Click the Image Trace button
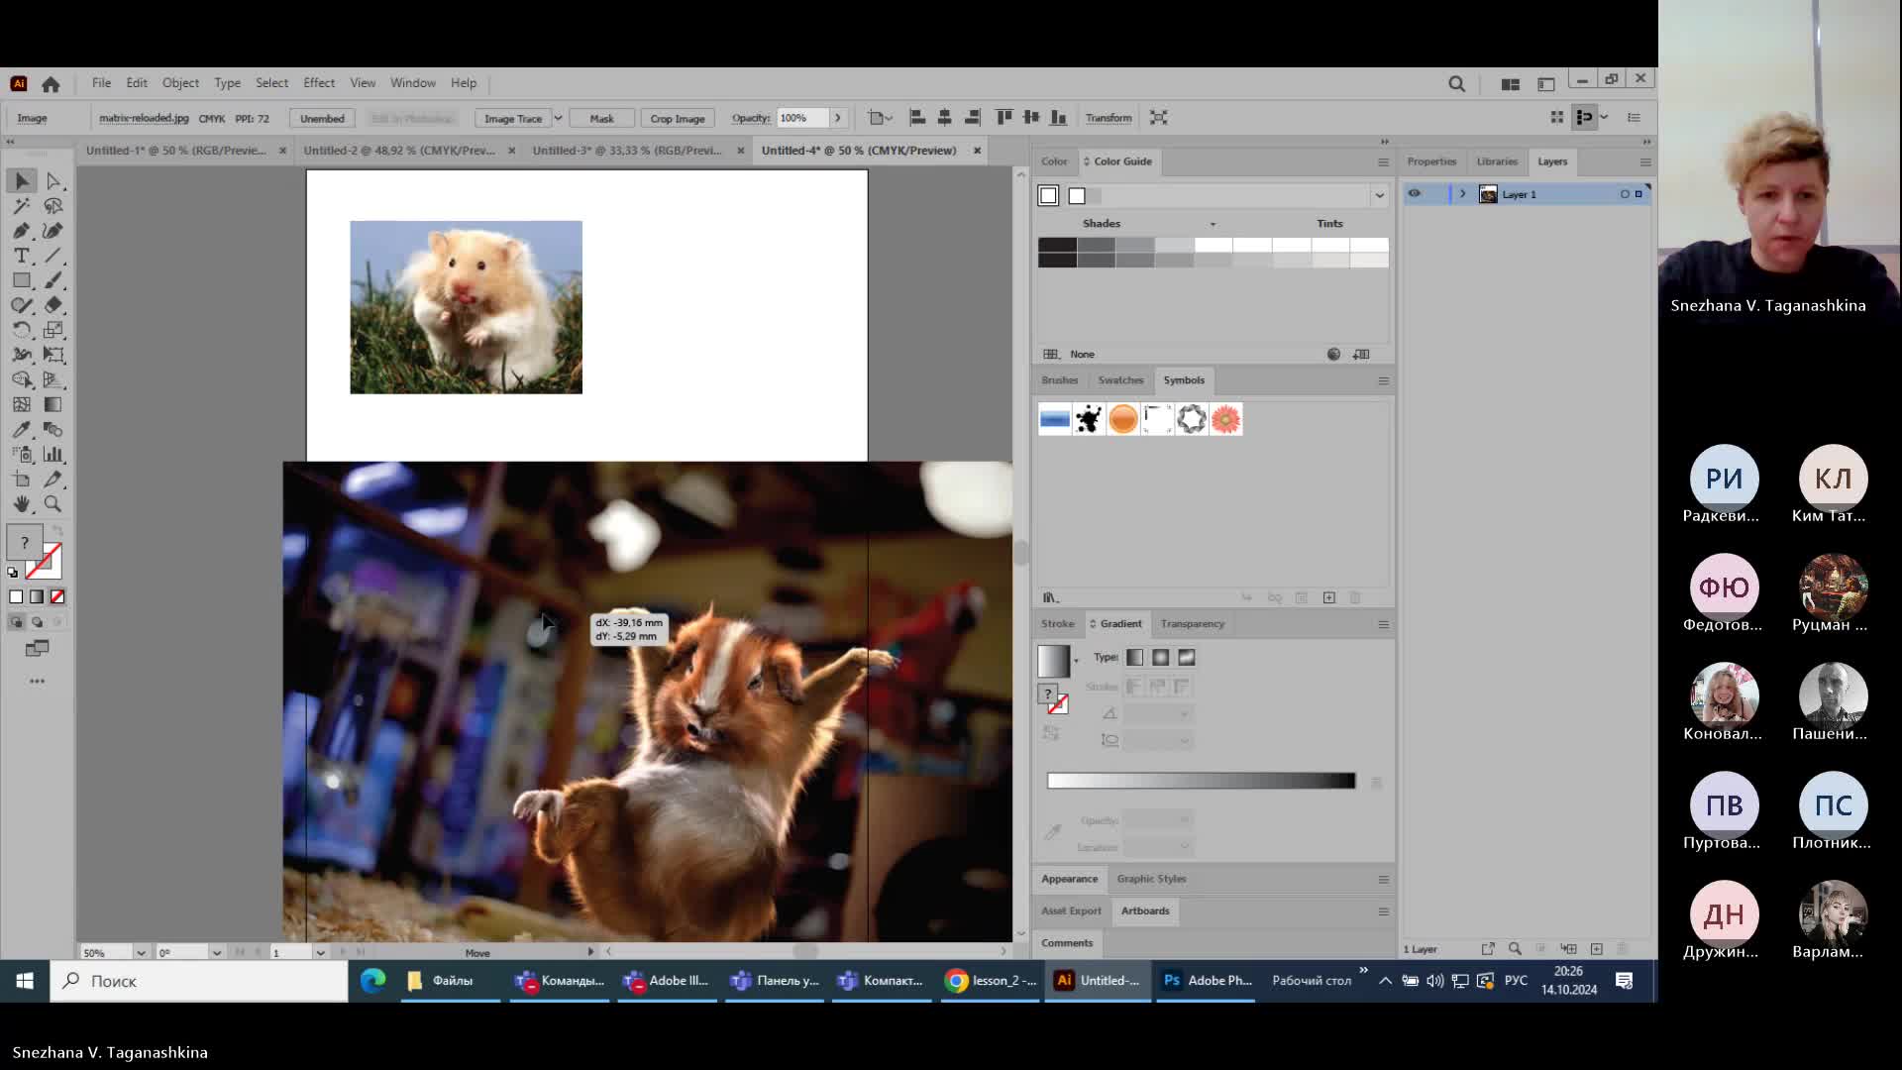The height and width of the screenshot is (1070, 1902). [513, 118]
